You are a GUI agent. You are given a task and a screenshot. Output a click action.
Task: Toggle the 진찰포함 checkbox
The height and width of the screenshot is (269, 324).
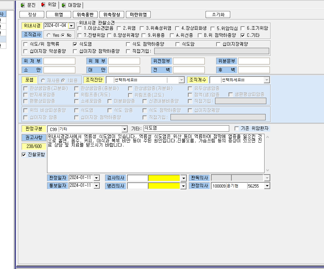[24, 155]
